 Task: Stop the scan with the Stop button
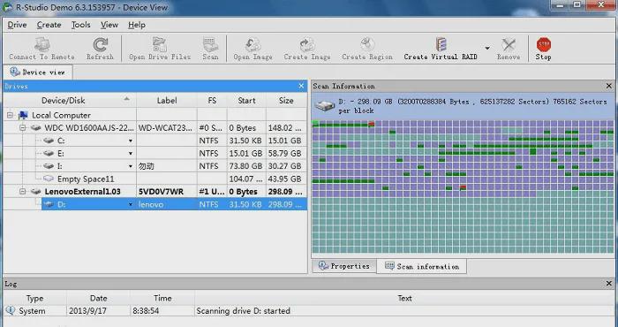pyautogui.click(x=543, y=49)
